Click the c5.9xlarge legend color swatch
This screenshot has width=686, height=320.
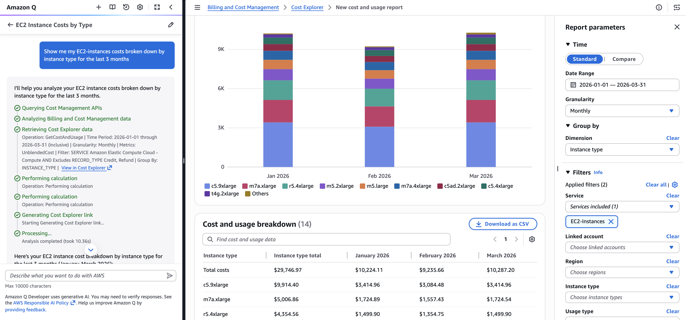207,186
